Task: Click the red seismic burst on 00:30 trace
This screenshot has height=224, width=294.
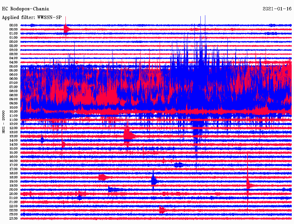Action: [x=66, y=29]
